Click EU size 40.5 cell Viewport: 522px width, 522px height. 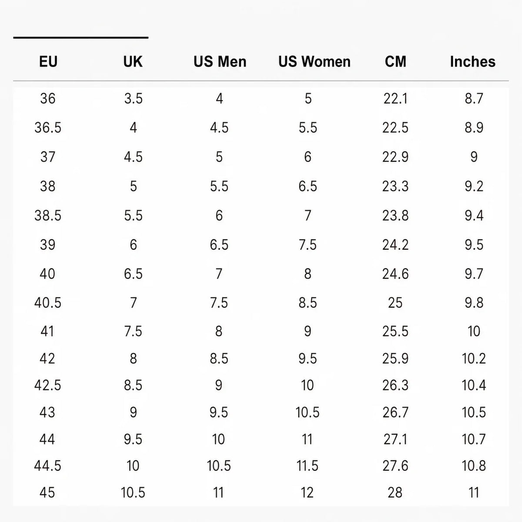click(48, 303)
